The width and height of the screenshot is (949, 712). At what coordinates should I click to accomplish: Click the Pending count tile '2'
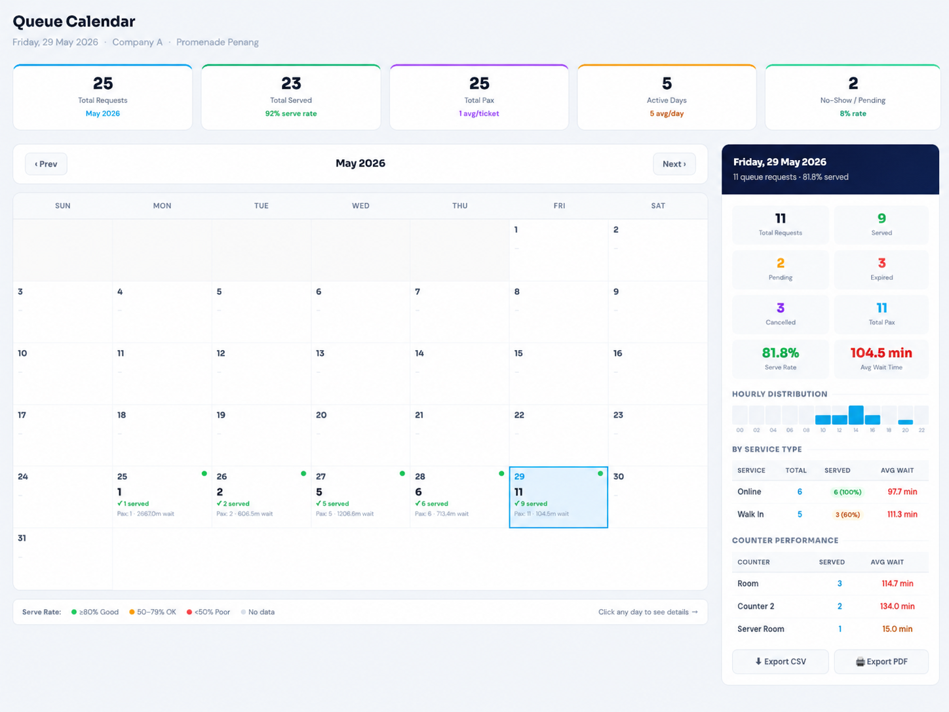(x=780, y=269)
